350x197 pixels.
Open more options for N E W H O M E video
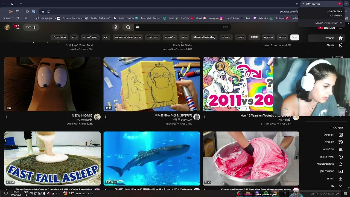(x=6, y=116)
